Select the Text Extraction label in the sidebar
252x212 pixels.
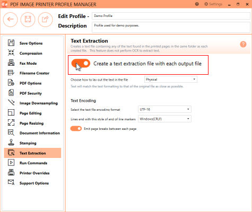pyautogui.click(x=33, y=153)
